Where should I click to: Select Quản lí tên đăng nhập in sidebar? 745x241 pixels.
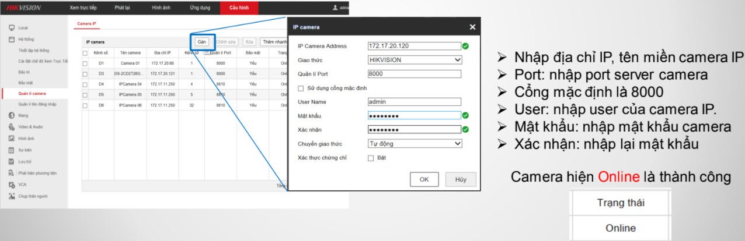coord(37,104)
